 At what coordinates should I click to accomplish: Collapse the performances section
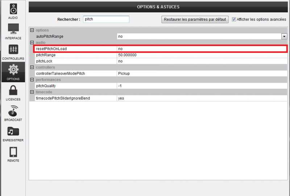point(32,80)
